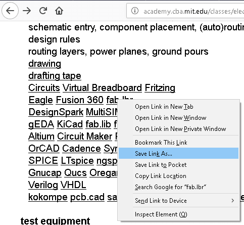Choose Save Link As... from context menu
The height and width of the screenshot is (225, 244).
[x=178, y=153]
